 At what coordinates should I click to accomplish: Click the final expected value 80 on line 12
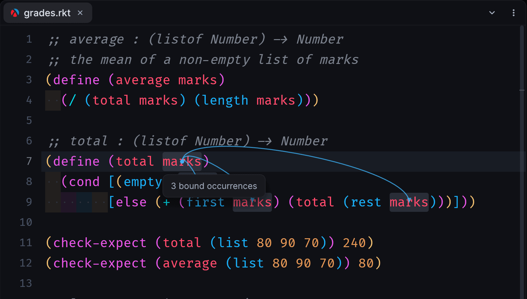[x=366, y=263]
